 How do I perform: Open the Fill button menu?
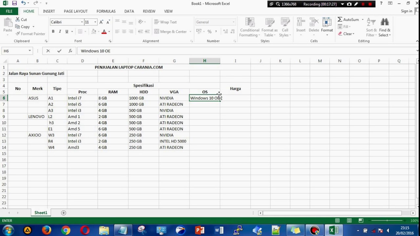(x=344, y=27)
